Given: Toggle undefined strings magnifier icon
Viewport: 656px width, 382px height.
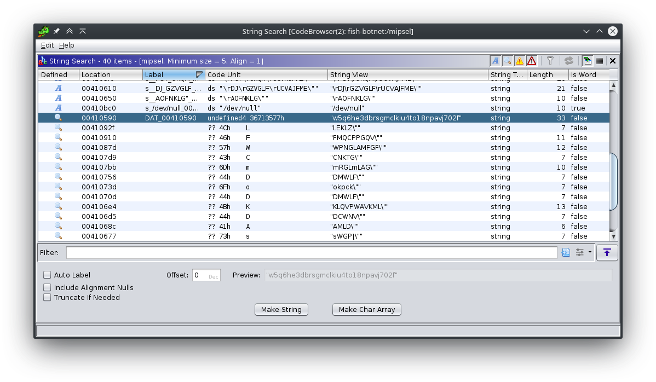Looking at the screenshot, I should 507,61.
